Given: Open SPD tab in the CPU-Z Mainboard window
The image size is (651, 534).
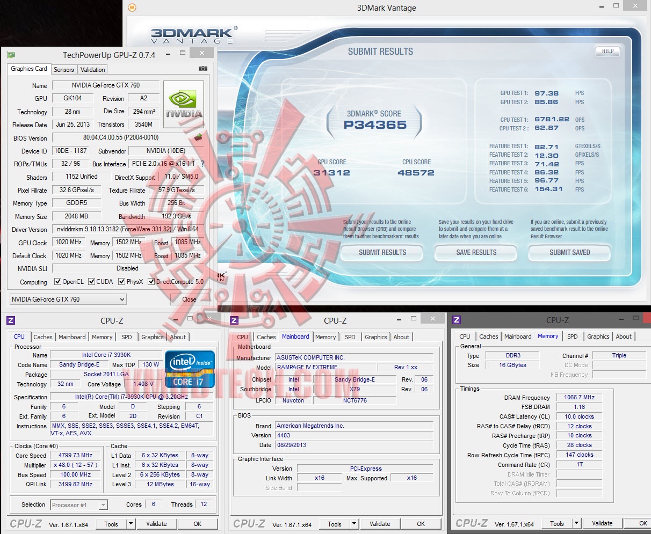Looking at the screenshot, I should 350,337.
